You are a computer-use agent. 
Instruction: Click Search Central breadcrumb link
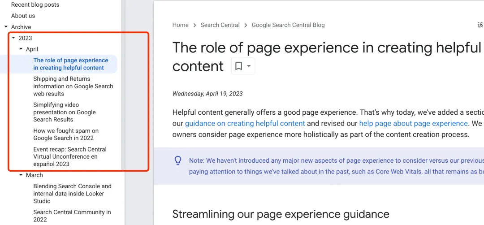click(x=220, y=25)
